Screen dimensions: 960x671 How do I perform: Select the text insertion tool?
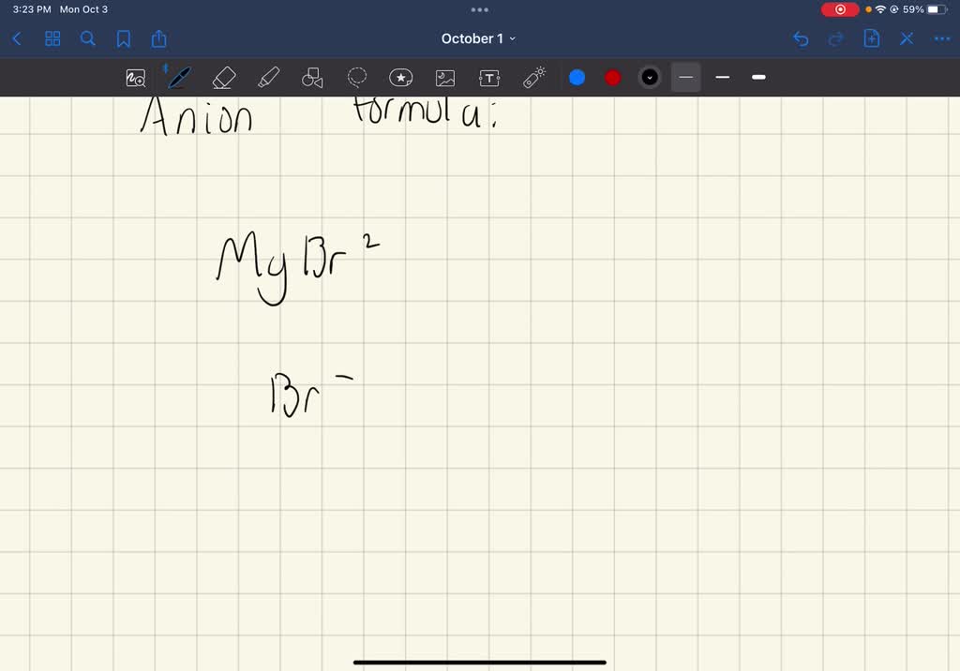tap(489, 77)
